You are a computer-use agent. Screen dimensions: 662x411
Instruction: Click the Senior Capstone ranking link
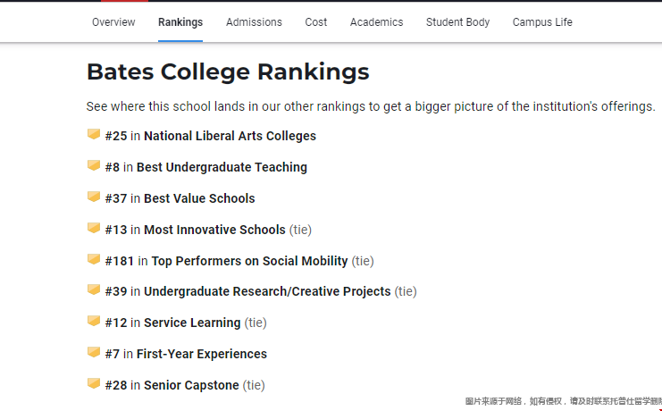191,385
